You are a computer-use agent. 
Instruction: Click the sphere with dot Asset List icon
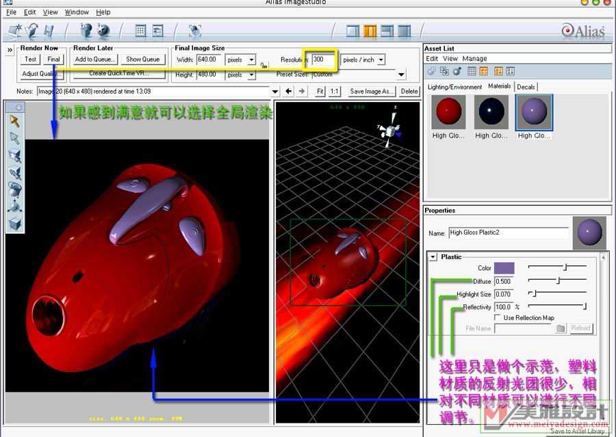(457, 71)
